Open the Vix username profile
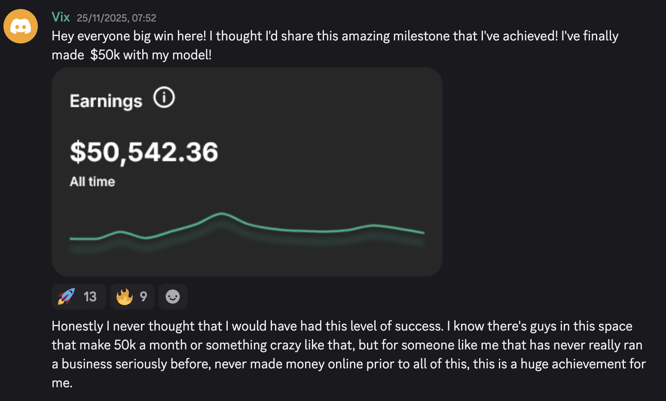 coord(61,17)
